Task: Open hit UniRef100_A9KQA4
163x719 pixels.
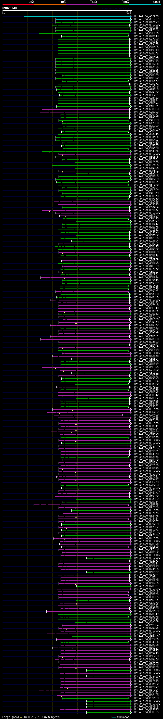Action: point(146,311)
